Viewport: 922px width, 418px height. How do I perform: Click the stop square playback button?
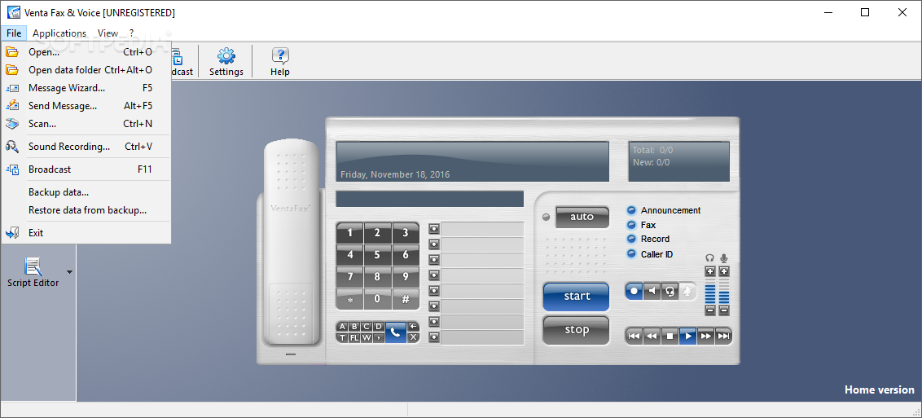[670, 336]
